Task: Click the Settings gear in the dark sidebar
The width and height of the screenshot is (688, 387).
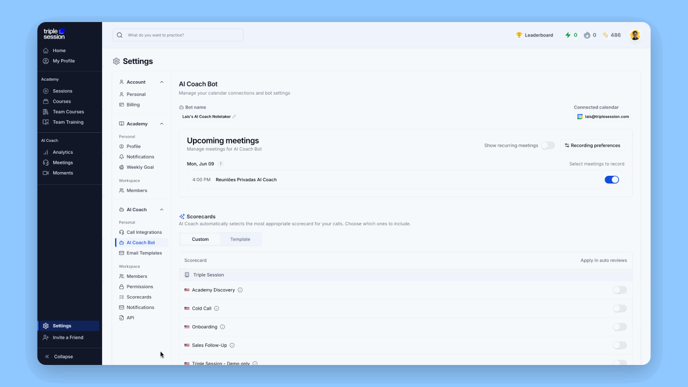Action: coord(46,326)
